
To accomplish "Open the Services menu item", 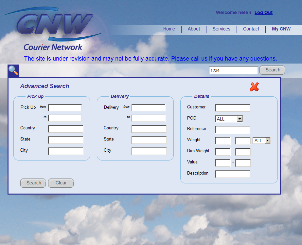I will click(x=221, y=29).
